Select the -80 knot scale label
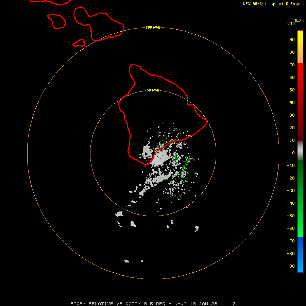The width and height of the screenshot is (306, 306). pyautogui.click(x=291, y=254)
